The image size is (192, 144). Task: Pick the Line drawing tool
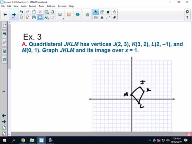pyautogui.click(x=108, y=17)
